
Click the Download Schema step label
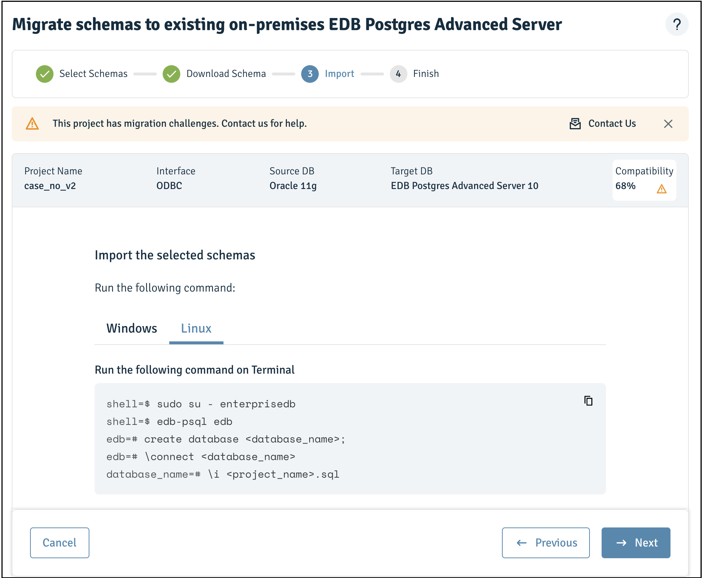coord(226,74)
